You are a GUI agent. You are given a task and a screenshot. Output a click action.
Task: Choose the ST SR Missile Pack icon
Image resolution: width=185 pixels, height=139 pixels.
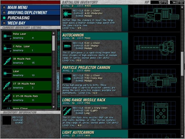[x=8, y=86]
